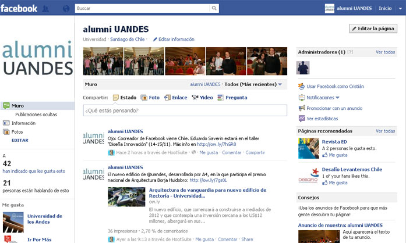Screen dimensions: 406x243
Task: Click Ver todos next to Administradores
Action: [x=385, y=52]
